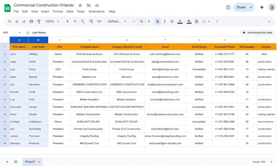Click the merge cells icon
Image resolution: width=277 pixels, height=166 pixels.
pos(204,22)
